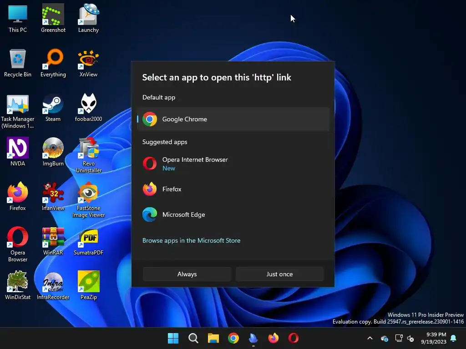
Task: Click the cloud sync tray icon
Action: 385,338
